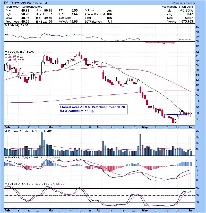This screenshot has width=206, height=213.
Task: Select the Chg value +0.42
Action: point(189,14)
